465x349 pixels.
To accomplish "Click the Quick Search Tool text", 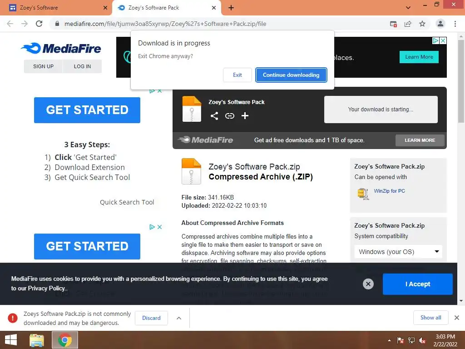I will click(127, 202).
